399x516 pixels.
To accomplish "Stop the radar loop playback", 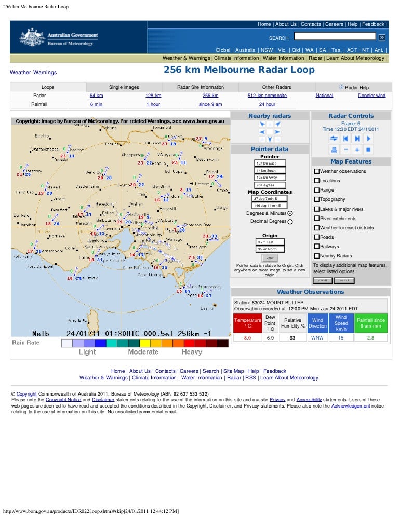I will tap(368, 150).
